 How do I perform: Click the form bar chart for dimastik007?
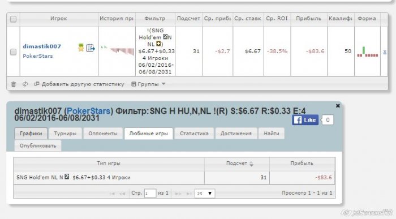[x=368, y=52]
